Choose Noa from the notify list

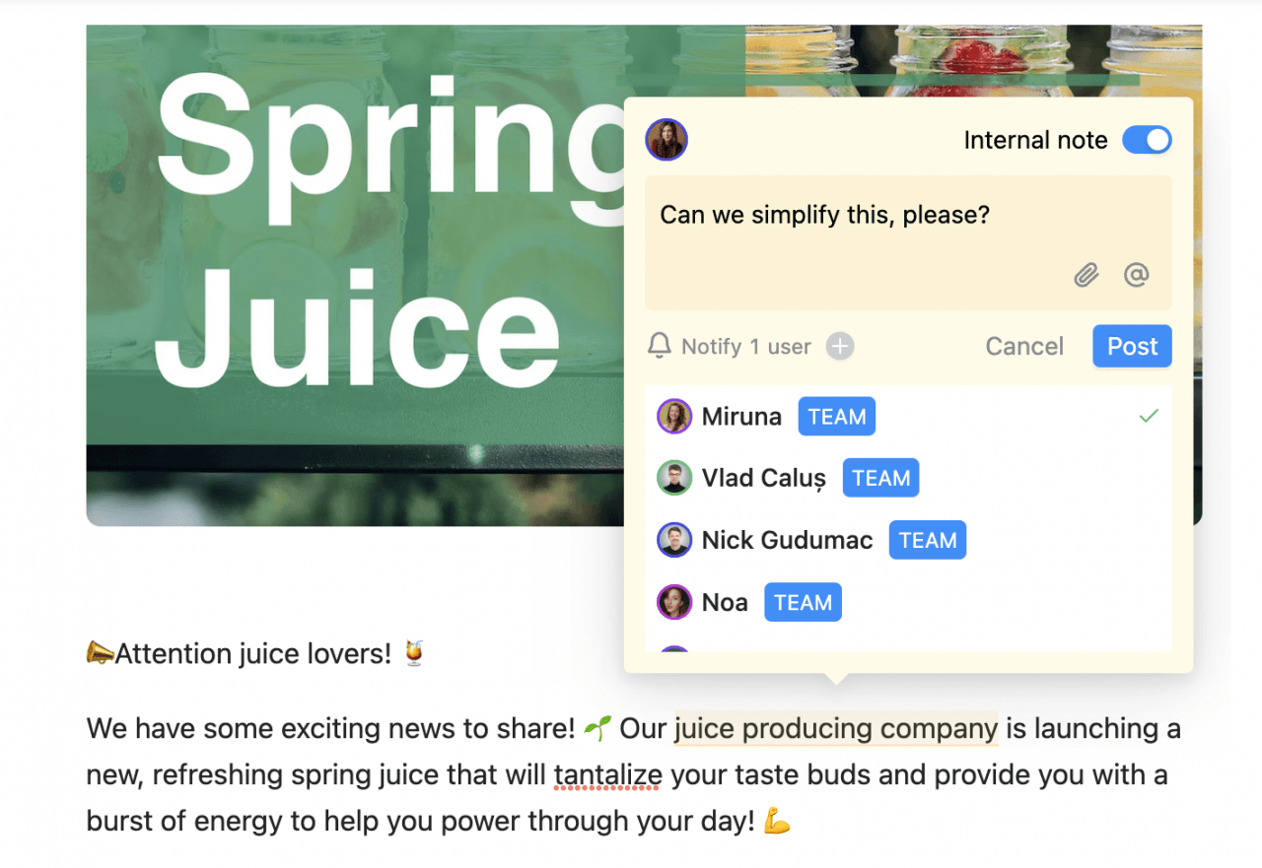tap(908, 602)
